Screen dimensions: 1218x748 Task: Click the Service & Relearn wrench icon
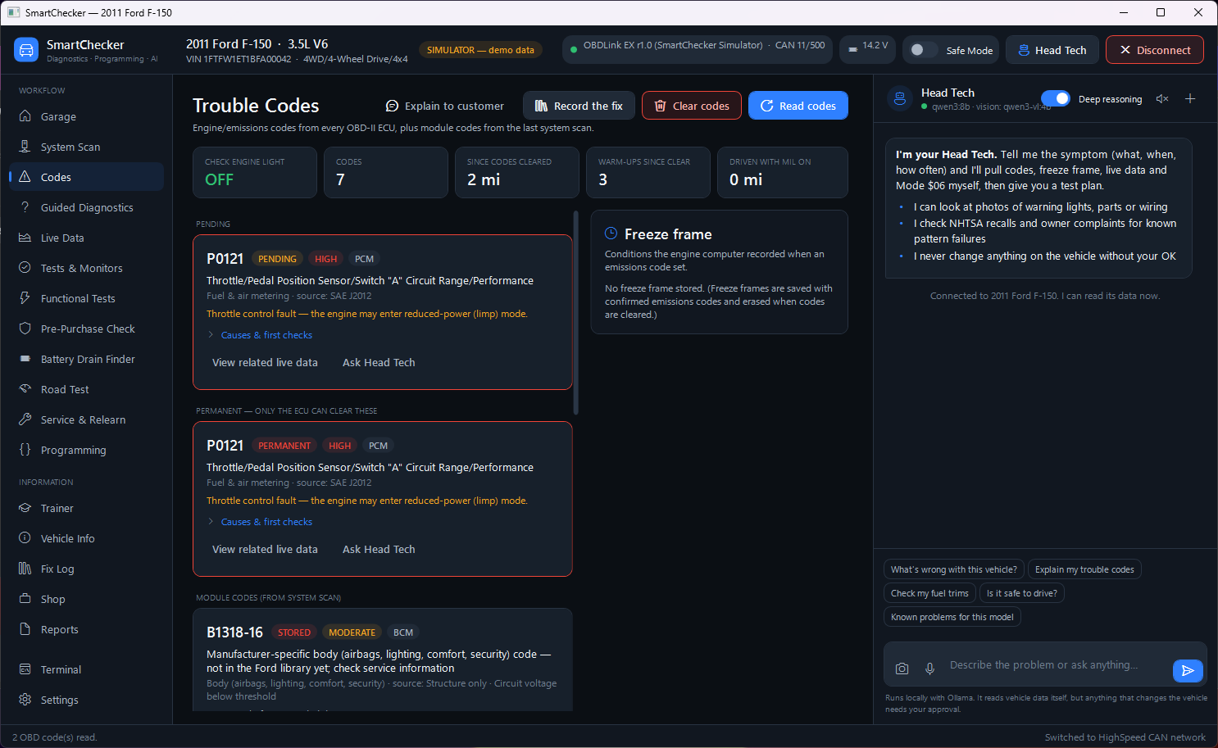25,419
